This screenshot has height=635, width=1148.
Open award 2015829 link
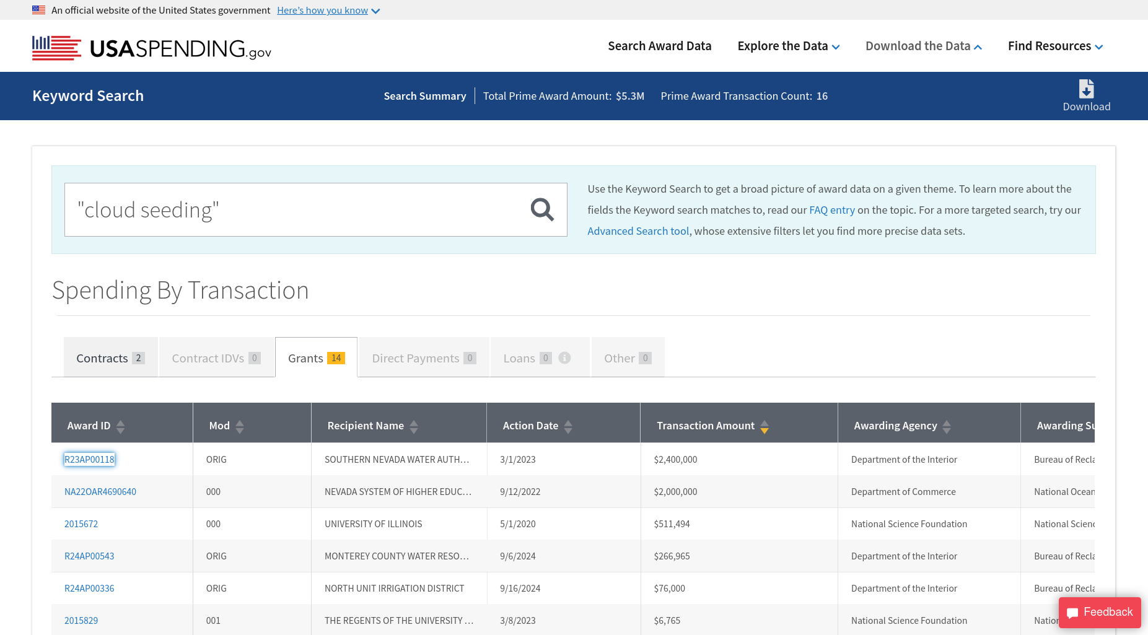81,620
